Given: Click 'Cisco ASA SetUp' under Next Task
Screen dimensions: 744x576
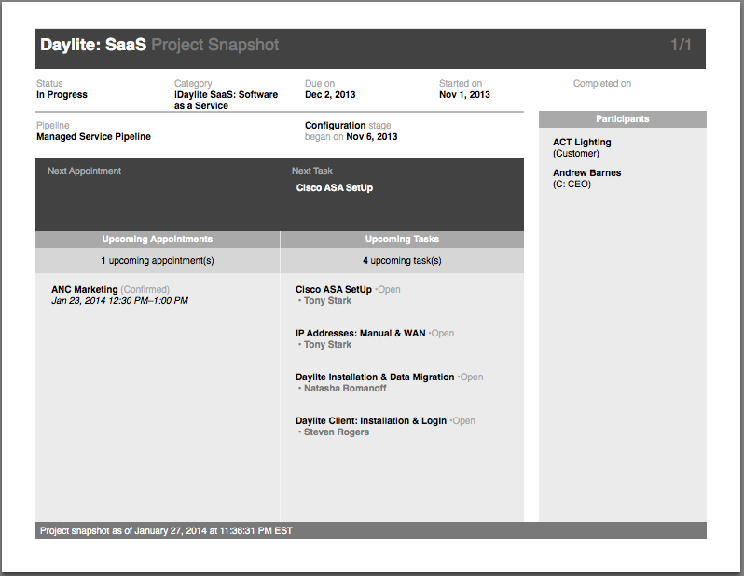Looking at the screenshot, I should (335, 188).
